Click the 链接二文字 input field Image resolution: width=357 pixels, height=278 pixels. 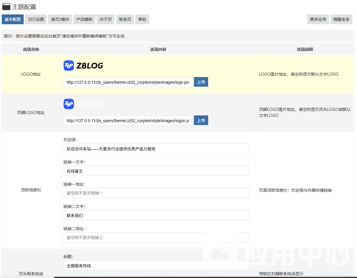tap(156, 215)
